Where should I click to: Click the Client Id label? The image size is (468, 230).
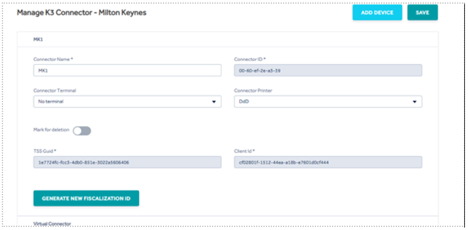click(x=244, y=151)
